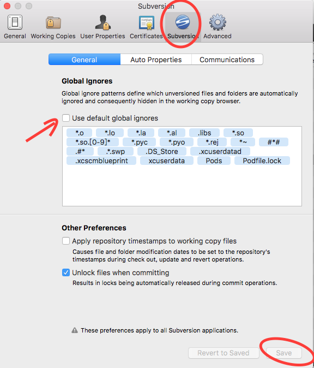Select the *.rej ignore token
Screen dimensions: 314x368
[x=212, y=142]
